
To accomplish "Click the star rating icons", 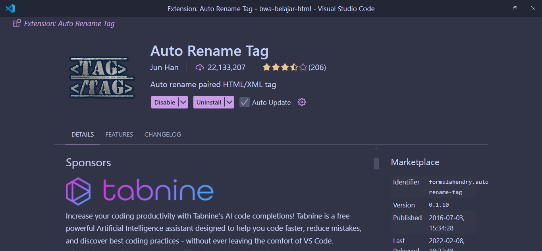I will (285, 67).
